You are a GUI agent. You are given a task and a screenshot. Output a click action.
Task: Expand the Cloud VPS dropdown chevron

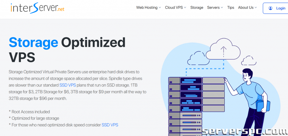tap(185, 8)
